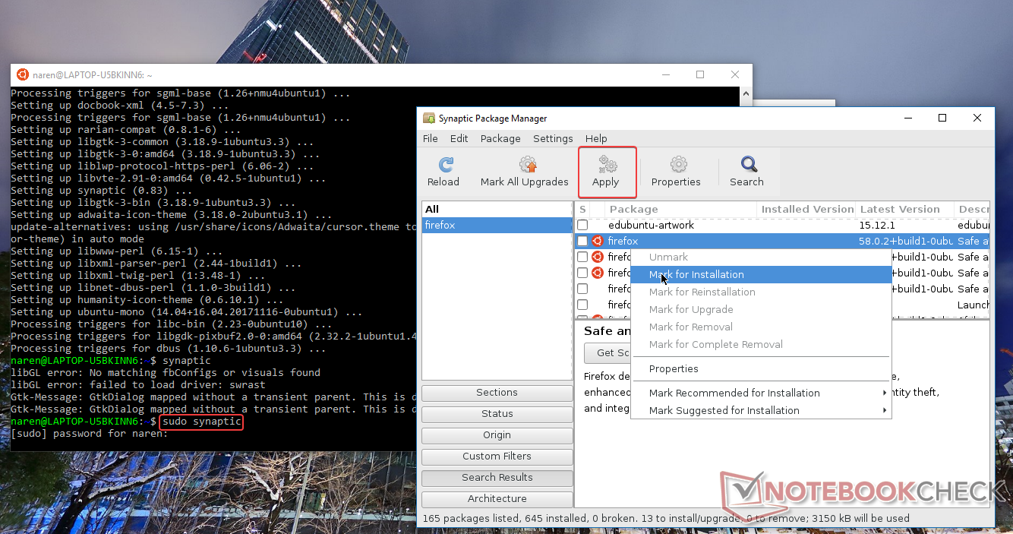The width and height of the screenshot is (1013, 534).
Task: Sort by the Package column header
Action: (681, 209)
